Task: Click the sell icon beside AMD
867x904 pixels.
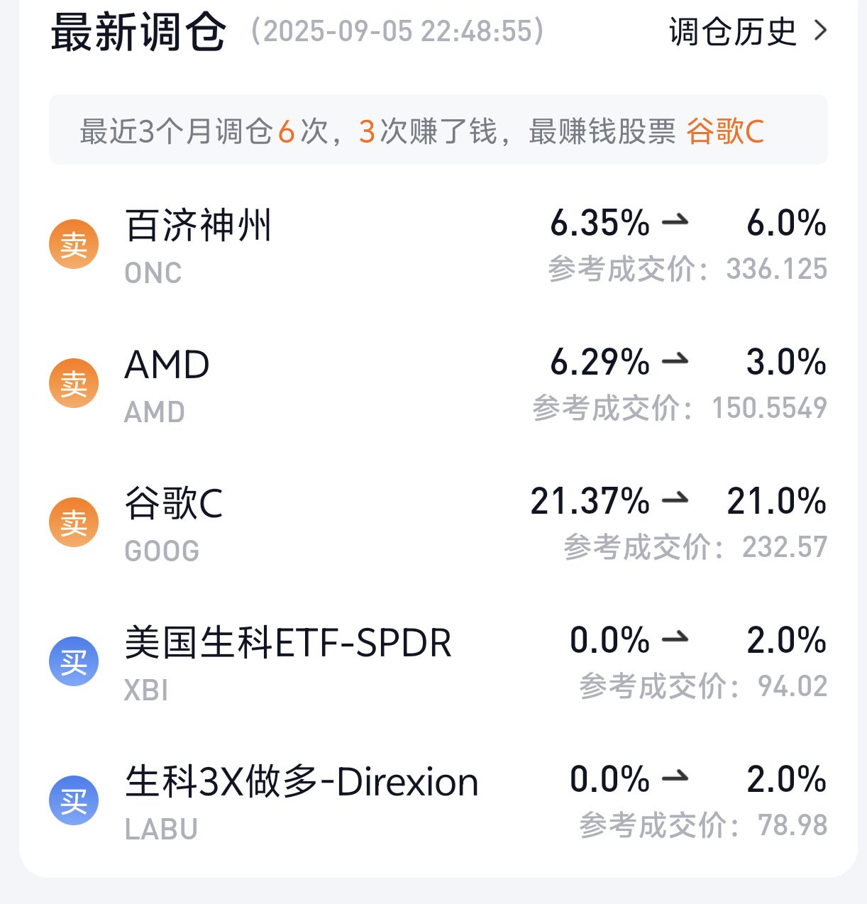Action: pos(74,384)
